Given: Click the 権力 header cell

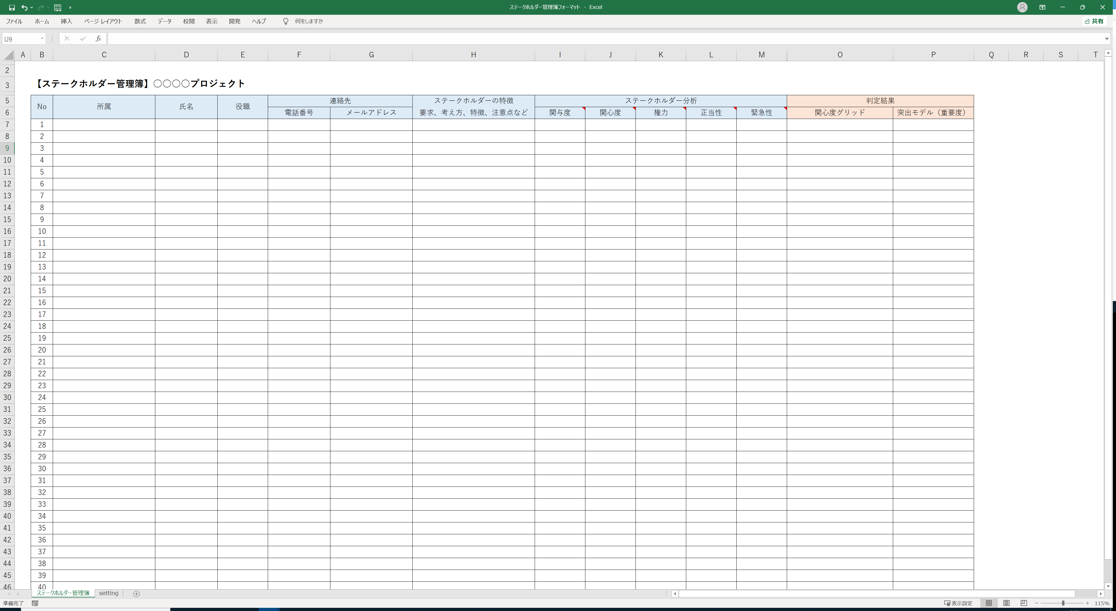Looking at the screenshot, I should coord(661,113).
